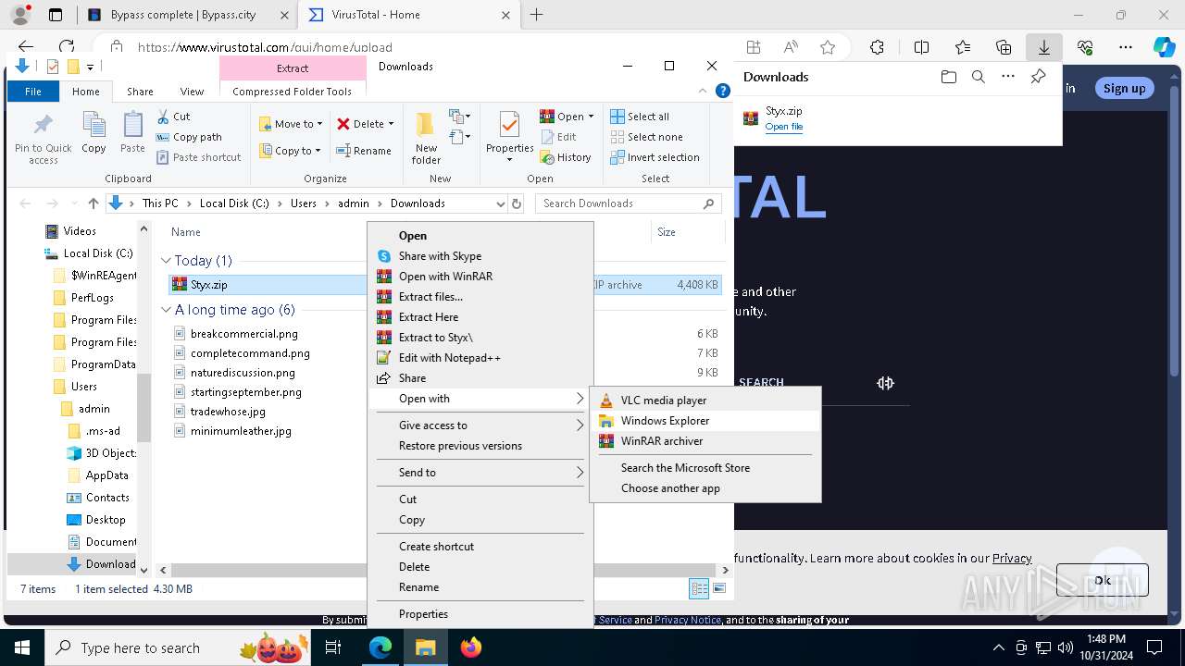Click the Privacy link
1185x666 pixels.
(x=1012, y=558)
